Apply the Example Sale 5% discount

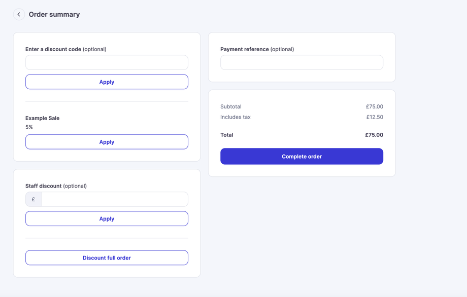[x=107, y=142]
